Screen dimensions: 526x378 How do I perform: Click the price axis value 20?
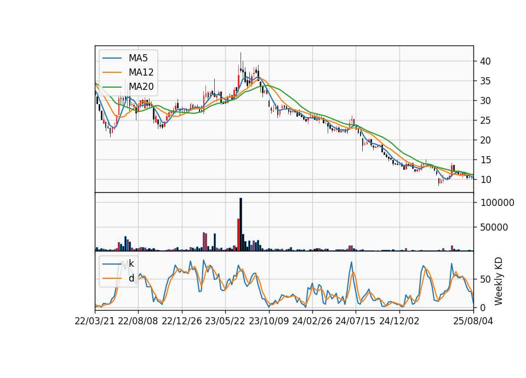[x=485, y=140]
